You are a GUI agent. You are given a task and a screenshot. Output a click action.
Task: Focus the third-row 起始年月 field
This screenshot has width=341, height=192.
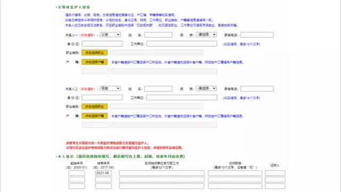(x=77, y=186)
